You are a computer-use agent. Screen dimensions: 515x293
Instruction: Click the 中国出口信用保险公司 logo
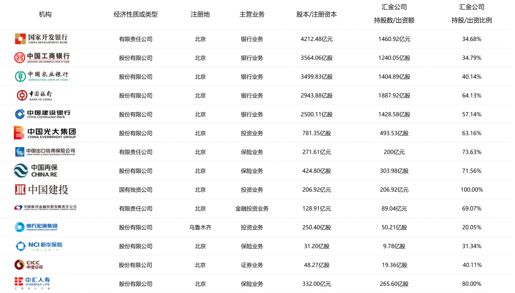[45, 152]
